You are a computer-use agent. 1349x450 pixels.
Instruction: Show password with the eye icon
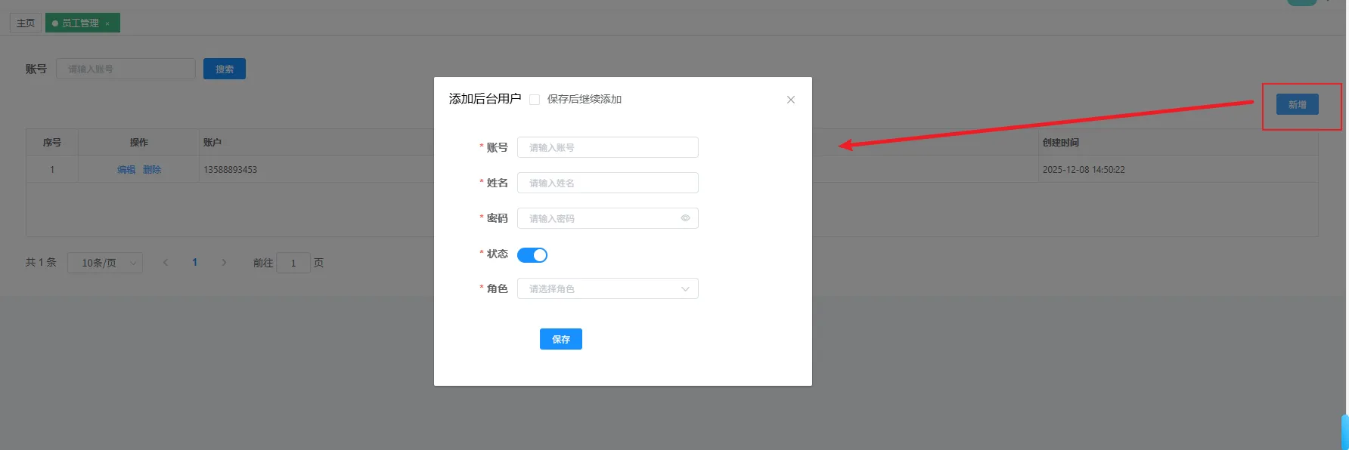coord(685,218)
